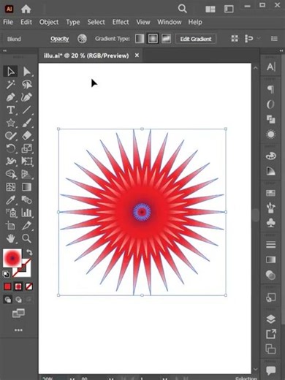Swap fill and stroke arrow
This screenshot has height=380, width=285.
pos(29,252)
